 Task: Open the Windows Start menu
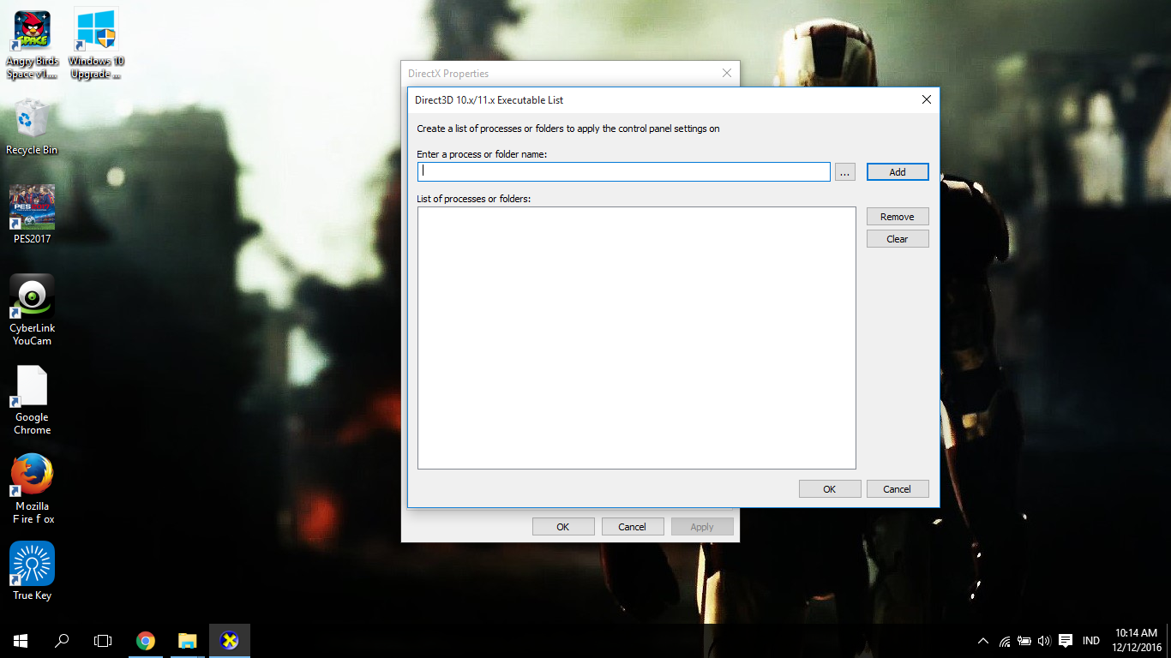(x=21, y=641)
